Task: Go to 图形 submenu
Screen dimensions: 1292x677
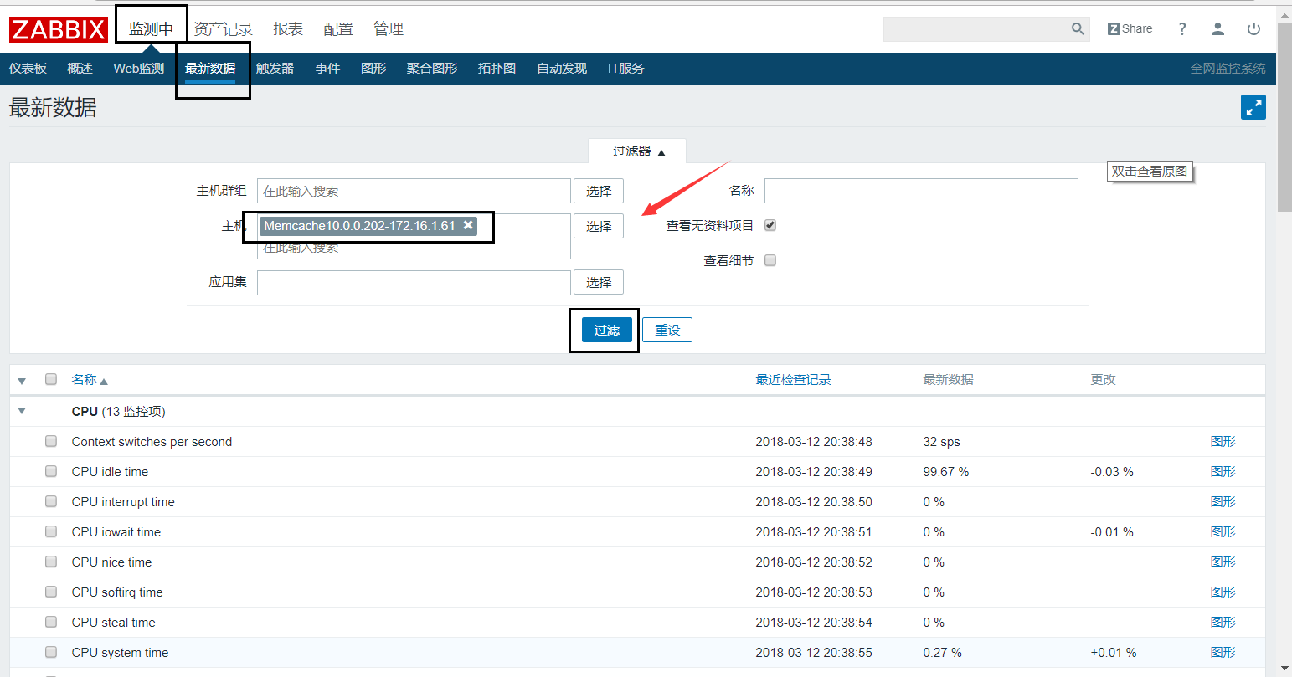Action: click(x=373, y=69)
